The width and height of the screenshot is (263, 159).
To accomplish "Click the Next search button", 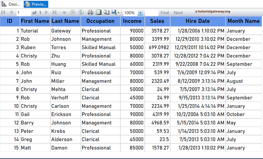I will tap(178, 13).
